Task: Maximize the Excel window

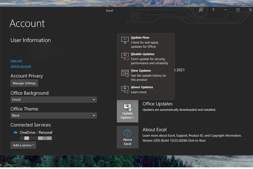Action: pyautogui.click(x=238, y=10)
